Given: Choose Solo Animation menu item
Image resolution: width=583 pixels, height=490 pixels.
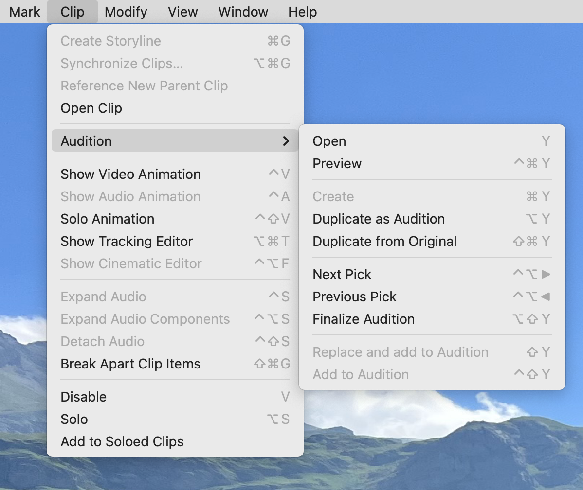Looking at the screenshot, I should (x=175, y=219).
